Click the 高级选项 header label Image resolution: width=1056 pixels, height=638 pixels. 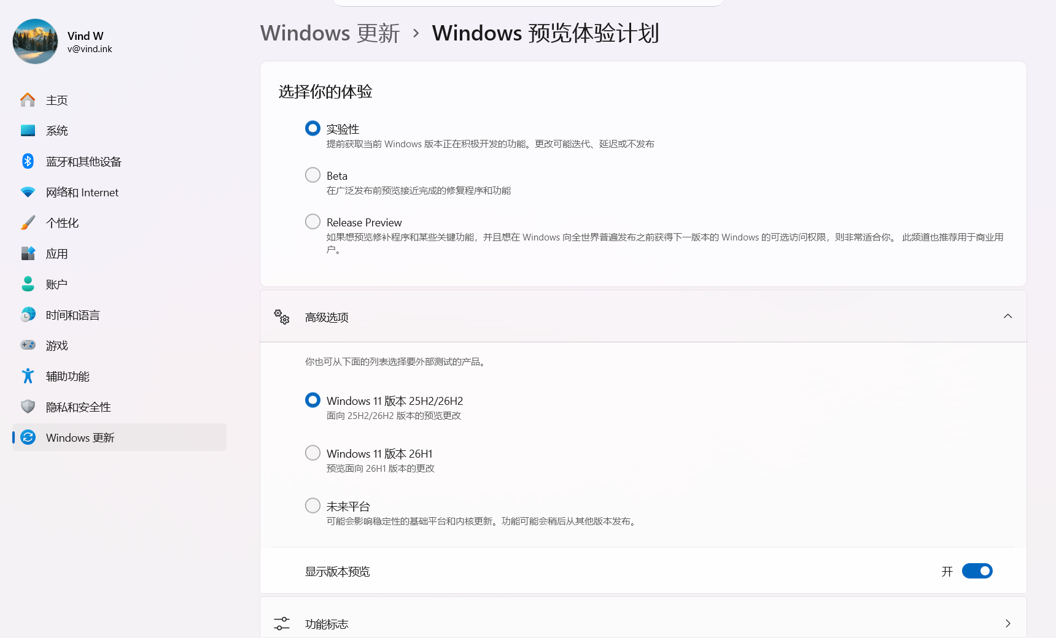327,317
